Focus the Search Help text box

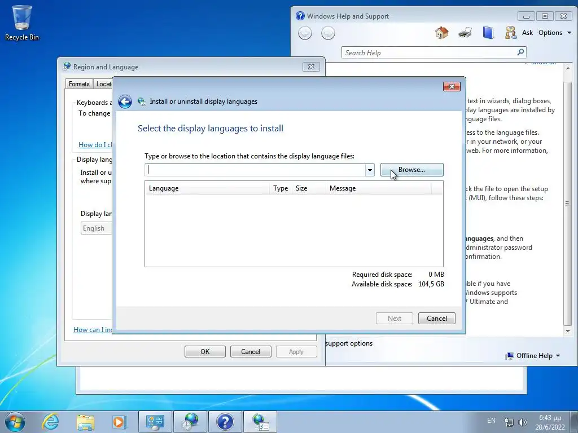pyautogui.click(x=428, y=52)
